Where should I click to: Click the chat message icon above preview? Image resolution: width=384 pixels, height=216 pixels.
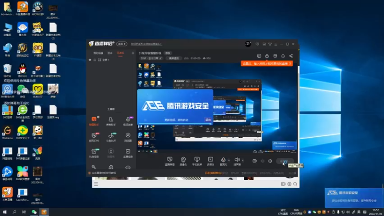pyautogui.click(x=259, y=56)
